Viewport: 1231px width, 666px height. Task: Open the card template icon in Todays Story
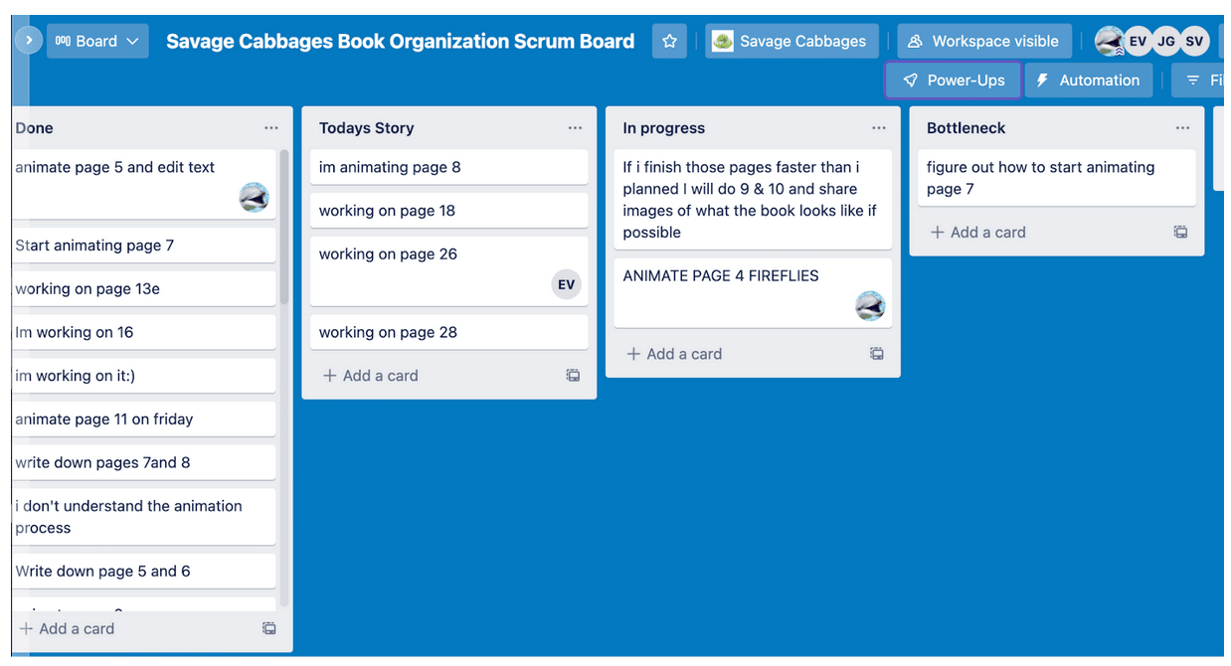(573, 375)
